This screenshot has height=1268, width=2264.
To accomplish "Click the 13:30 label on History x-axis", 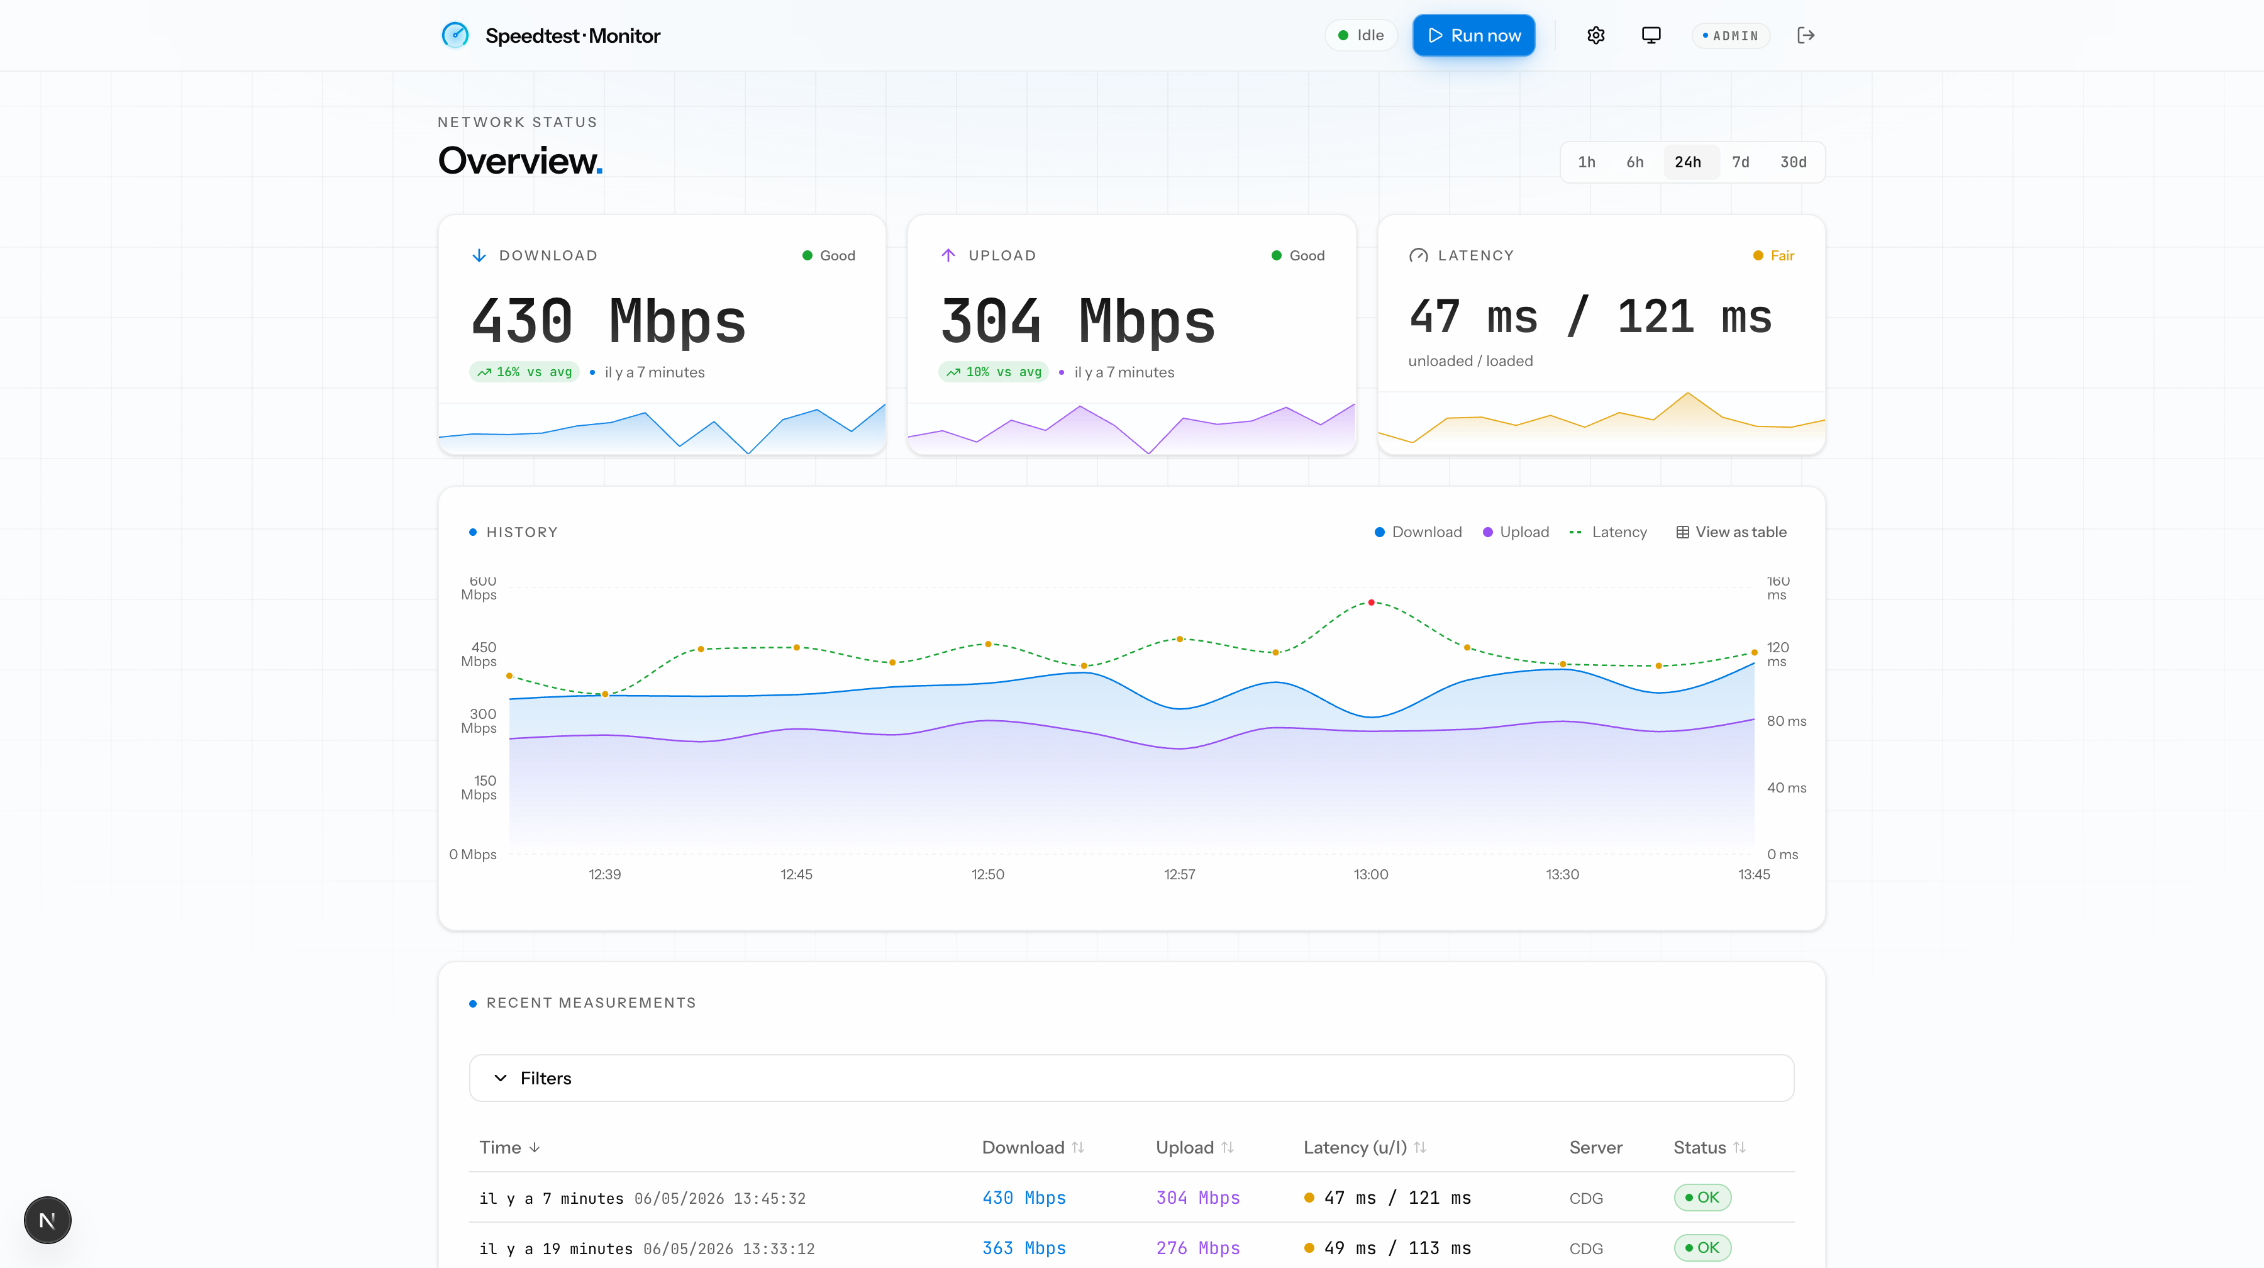I will coord(1563,874).
